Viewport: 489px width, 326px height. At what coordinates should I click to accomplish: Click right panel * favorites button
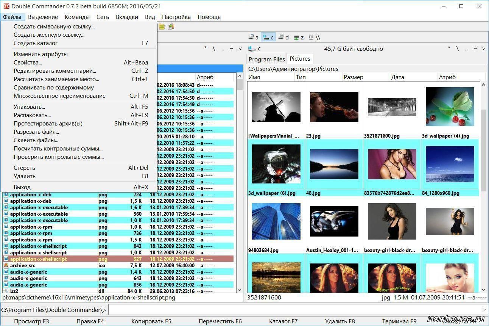pyautogui.click(x=449, y=49)
